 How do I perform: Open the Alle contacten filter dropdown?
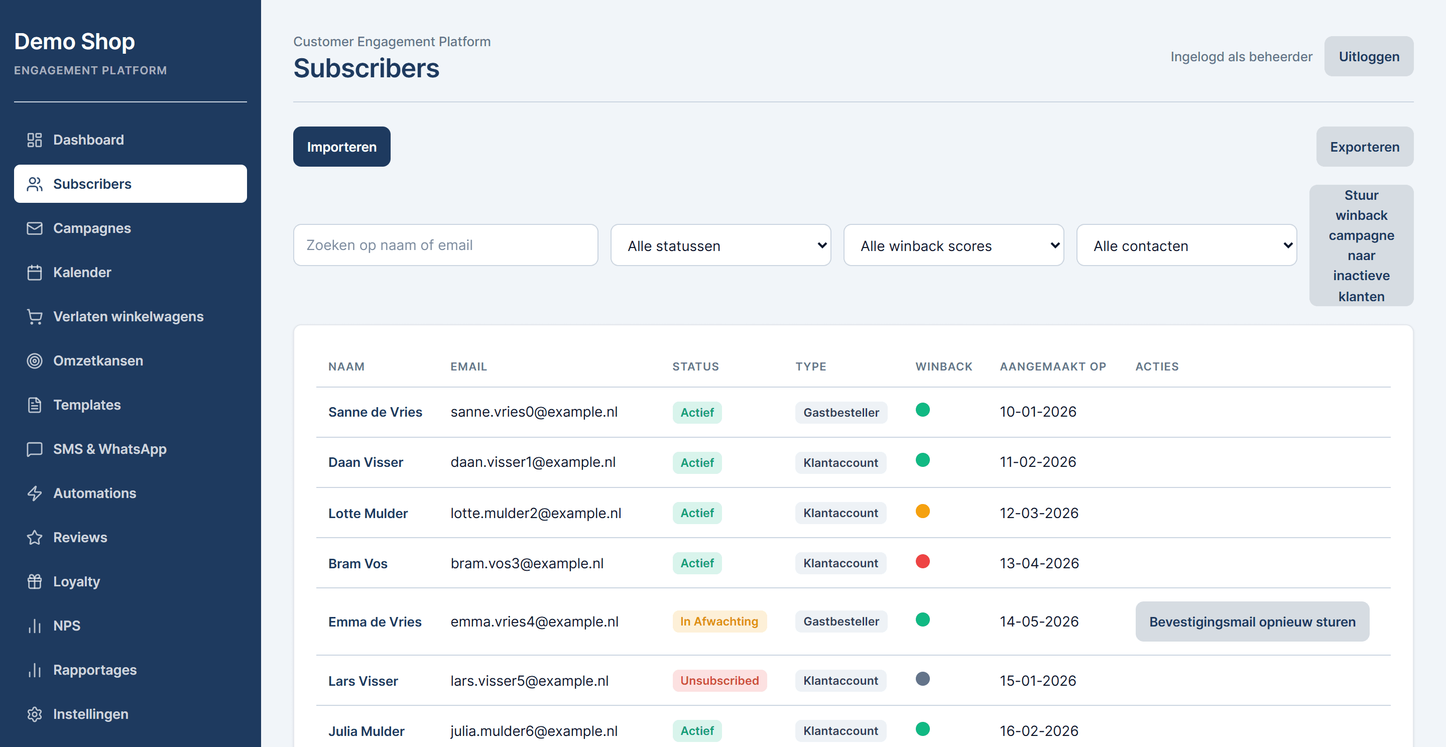click(1186, 245)
